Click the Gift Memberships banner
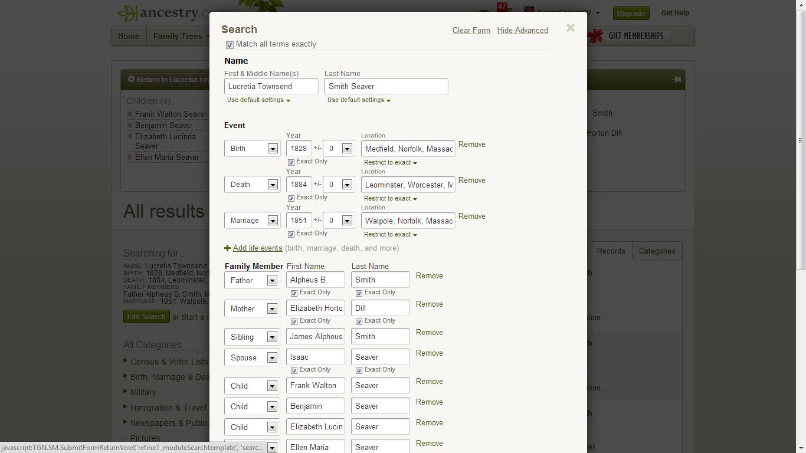 pyautogui.click(x=629, y=36)
